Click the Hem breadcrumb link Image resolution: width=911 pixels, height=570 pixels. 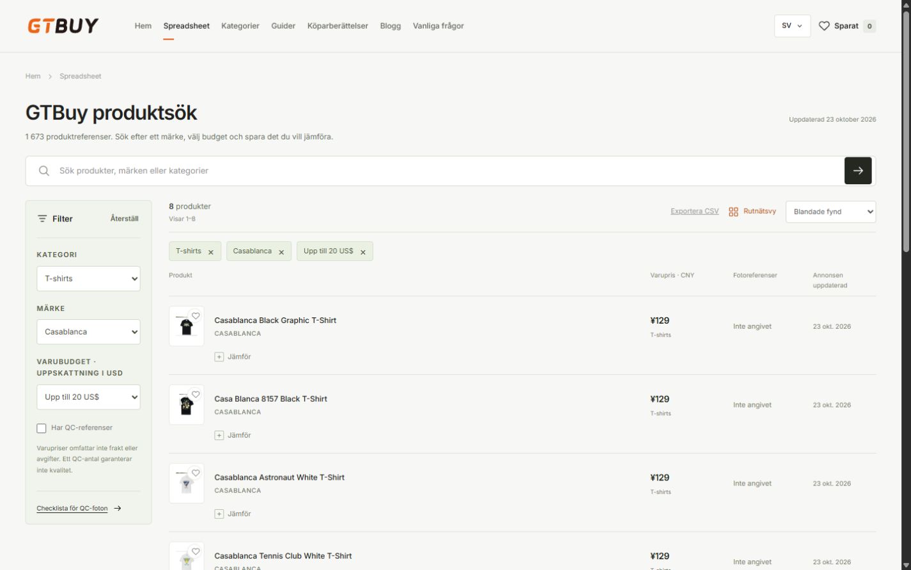click(x=33, y=76)
